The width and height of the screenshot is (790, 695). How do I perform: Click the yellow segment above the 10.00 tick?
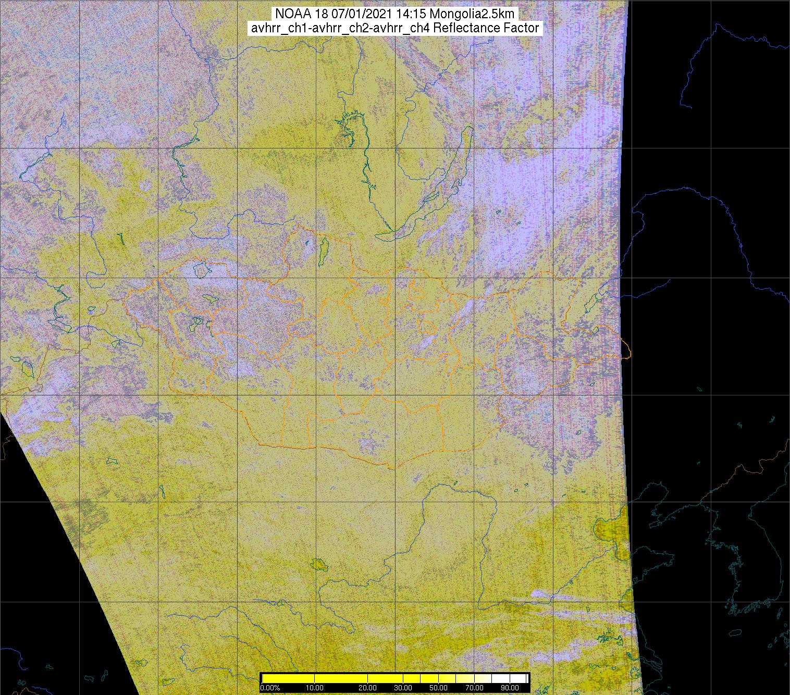point(315,678)
